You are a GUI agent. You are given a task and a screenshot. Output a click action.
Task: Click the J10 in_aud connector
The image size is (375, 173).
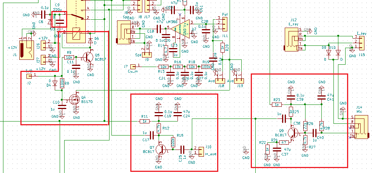coord(200,152)
